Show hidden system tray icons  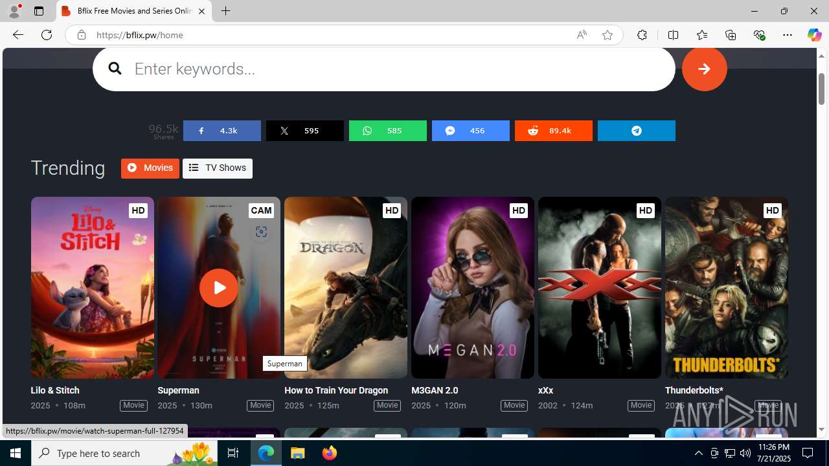click(x=698, y=453)
